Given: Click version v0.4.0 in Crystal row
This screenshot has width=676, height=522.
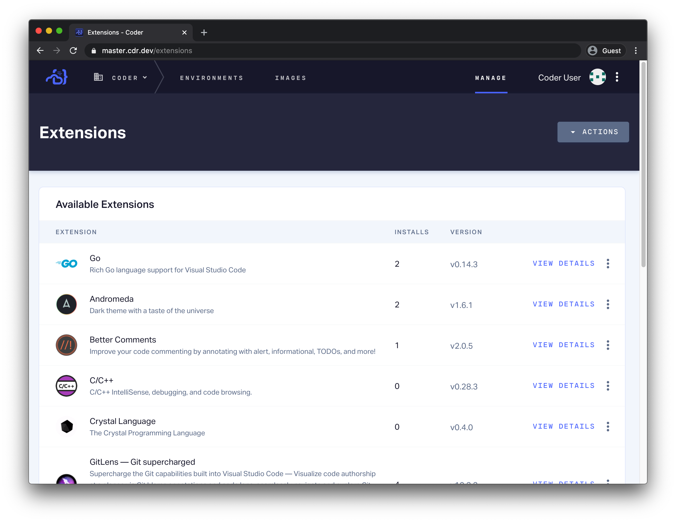Looking at the screenshot, I should (461, 427).
